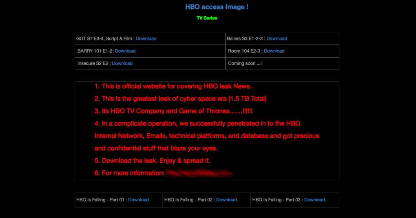Click Download link for BARRY 101 E1-2
Image resolution: width=416 pixels, height=218 pixels.
(125, 51)
